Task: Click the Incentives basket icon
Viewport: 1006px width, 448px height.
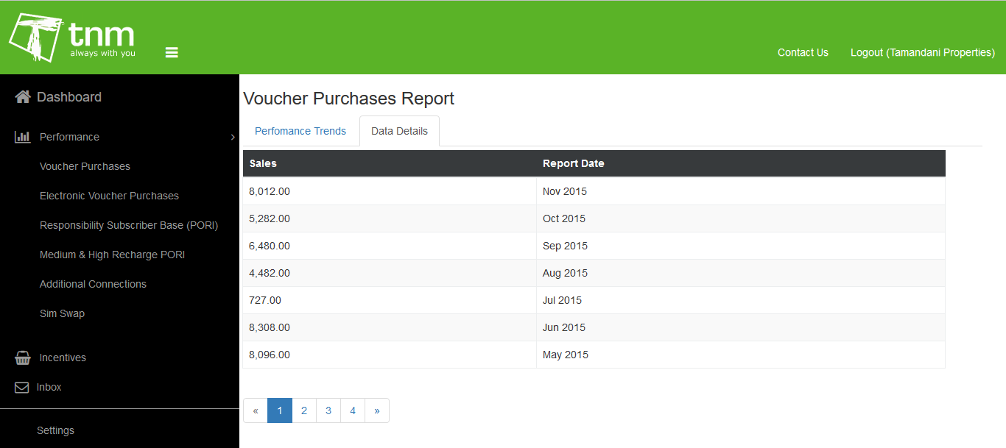Action: pos(23,358)
